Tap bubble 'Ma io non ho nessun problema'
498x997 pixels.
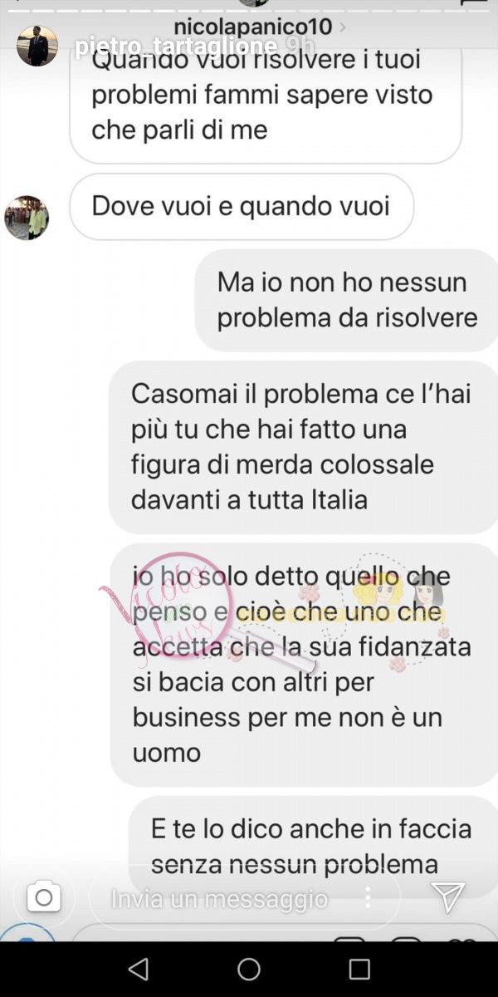point(346,300)
